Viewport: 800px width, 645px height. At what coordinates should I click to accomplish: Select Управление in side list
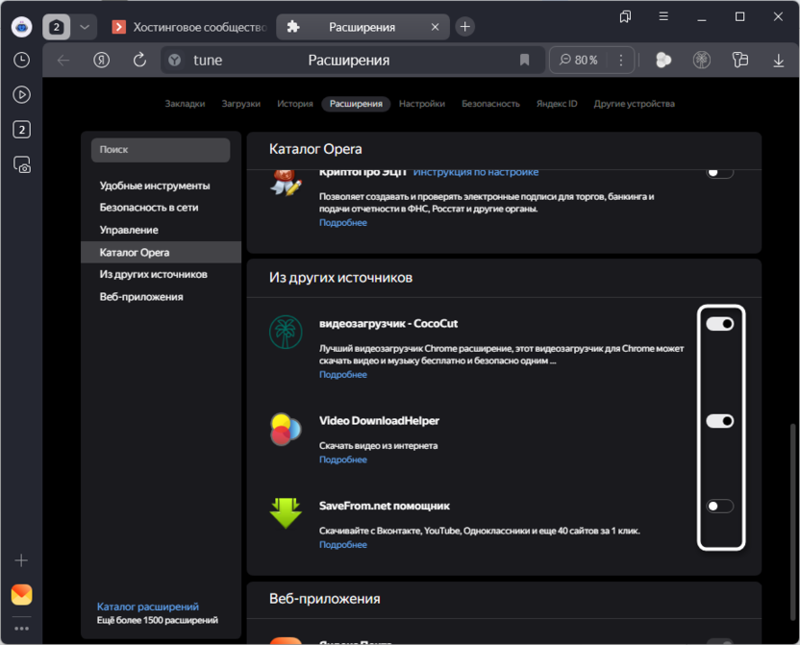coord(161,230)
